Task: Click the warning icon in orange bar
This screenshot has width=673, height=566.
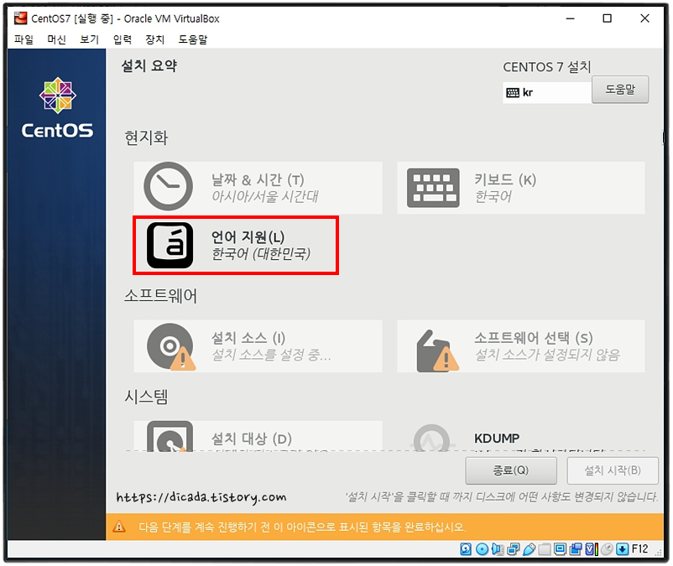Action: pyautogui.click(x=119, y=526)
